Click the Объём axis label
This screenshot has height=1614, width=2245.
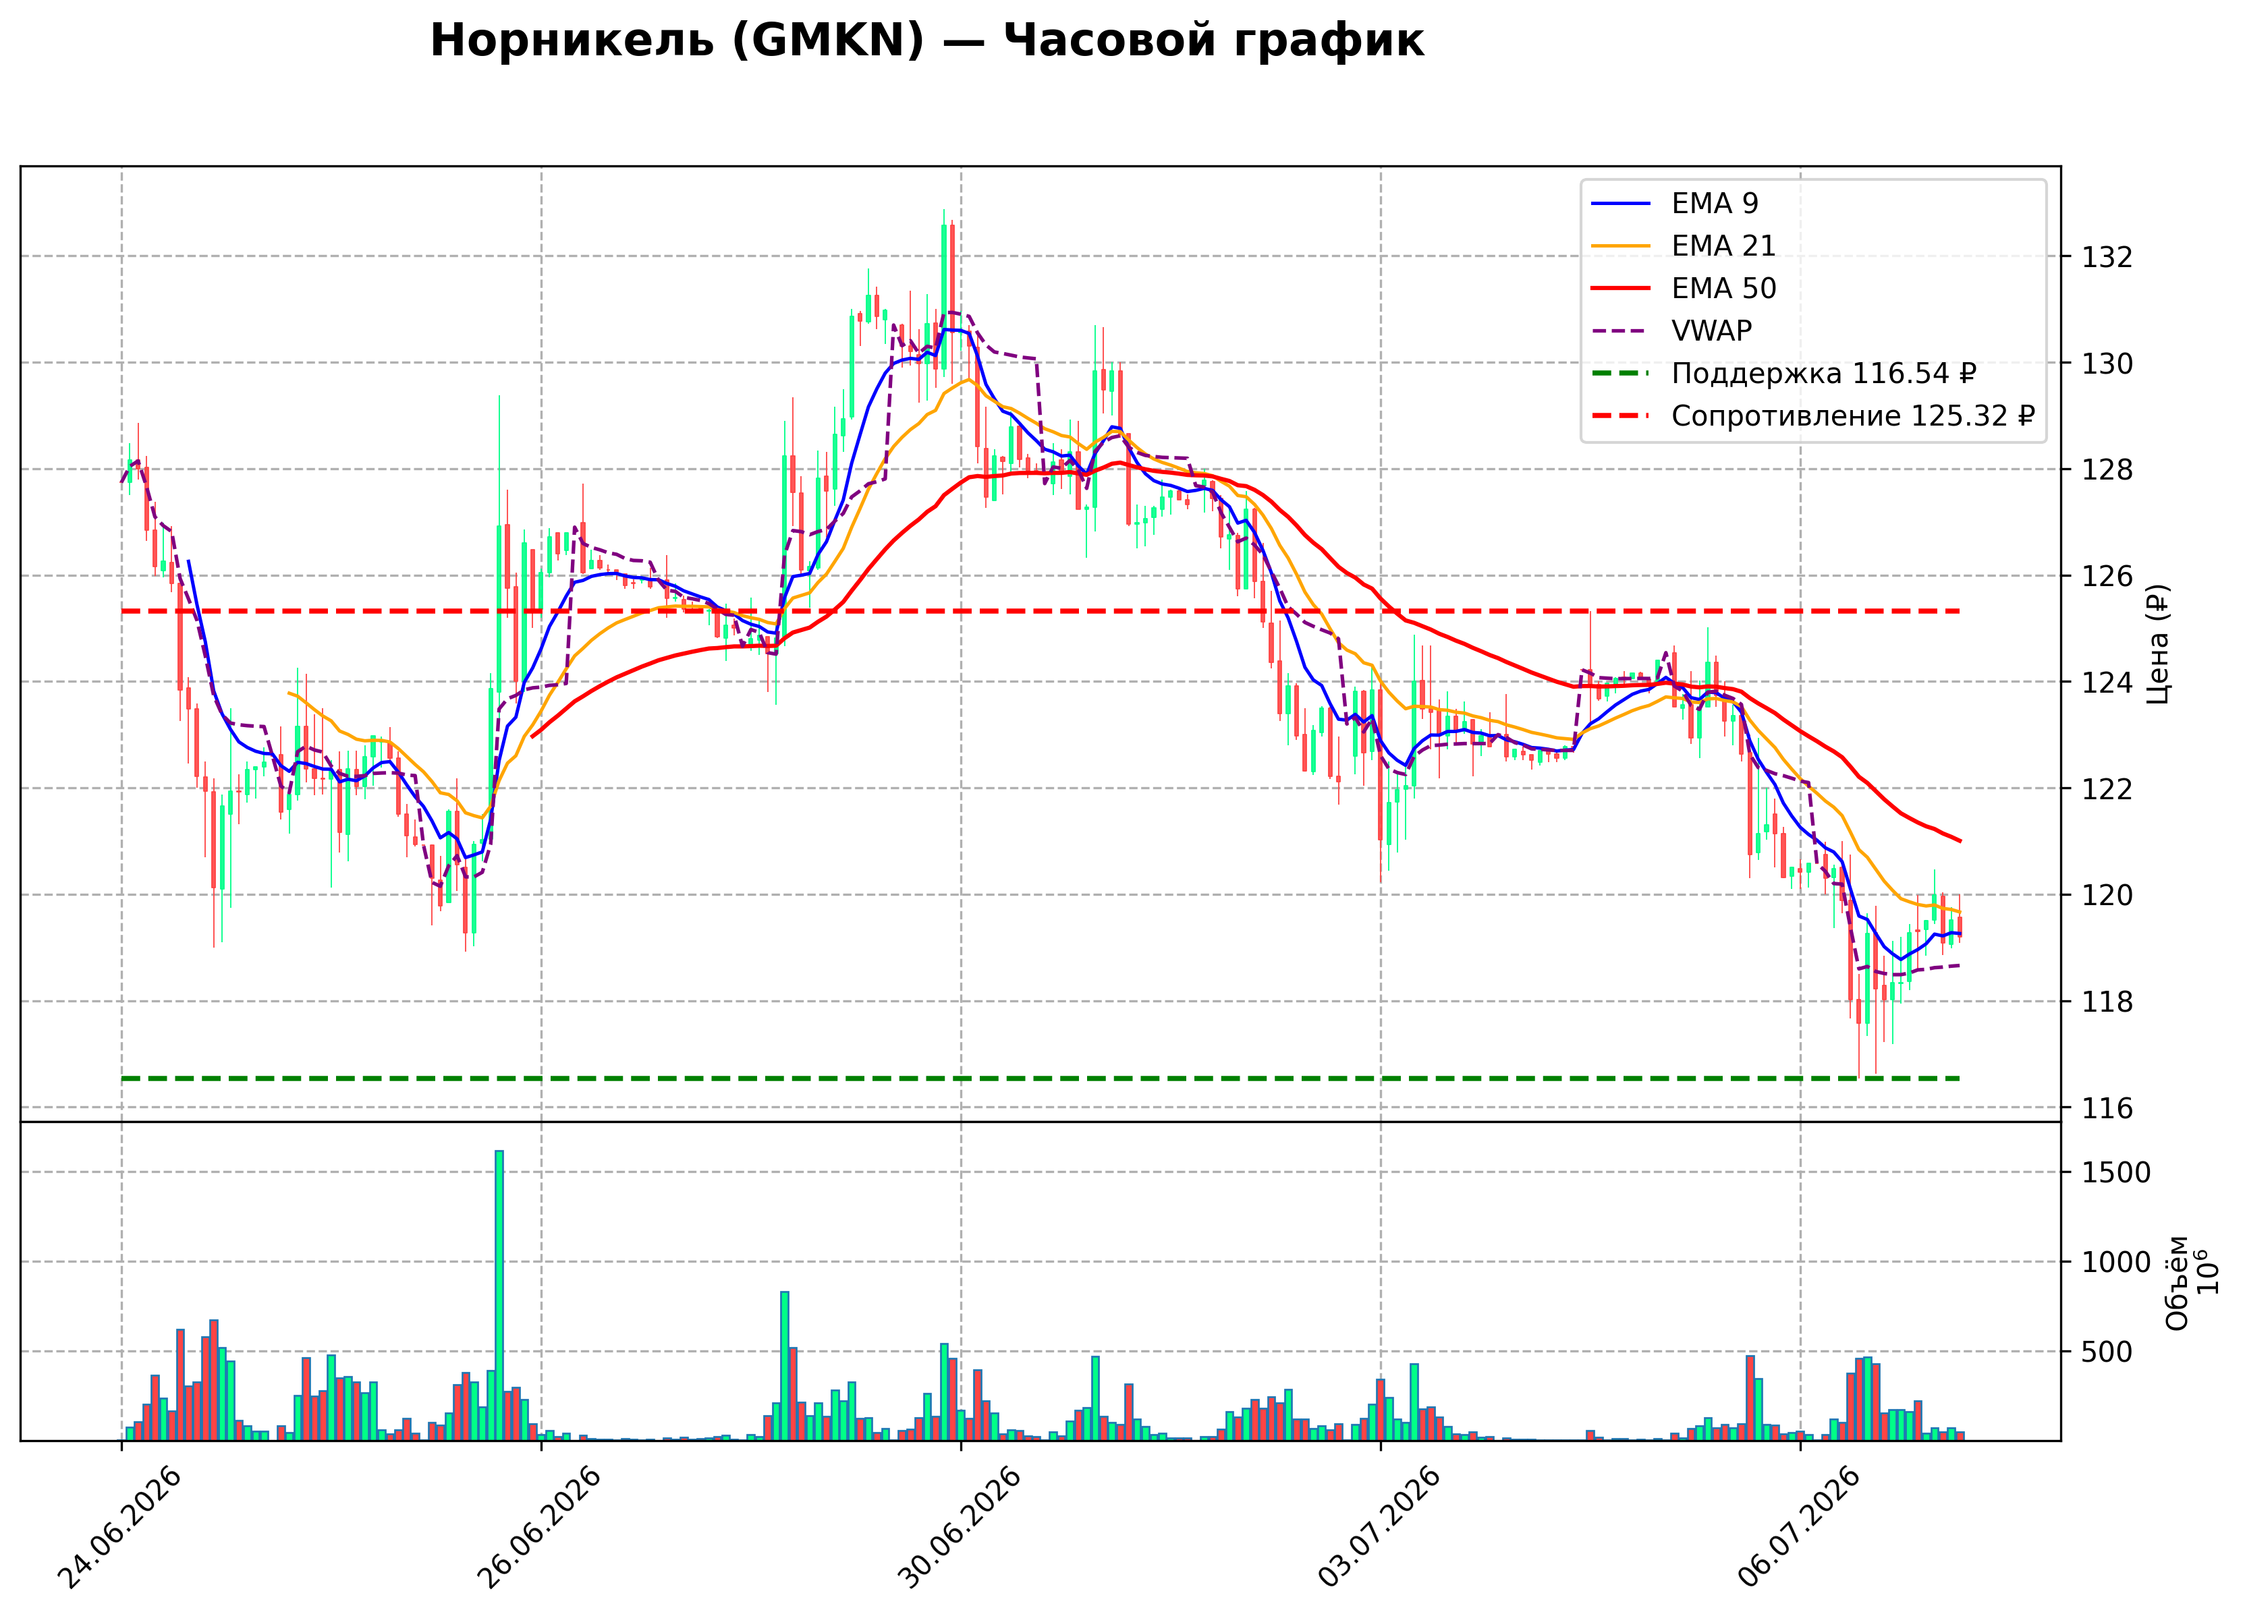coord(2177,1282)
